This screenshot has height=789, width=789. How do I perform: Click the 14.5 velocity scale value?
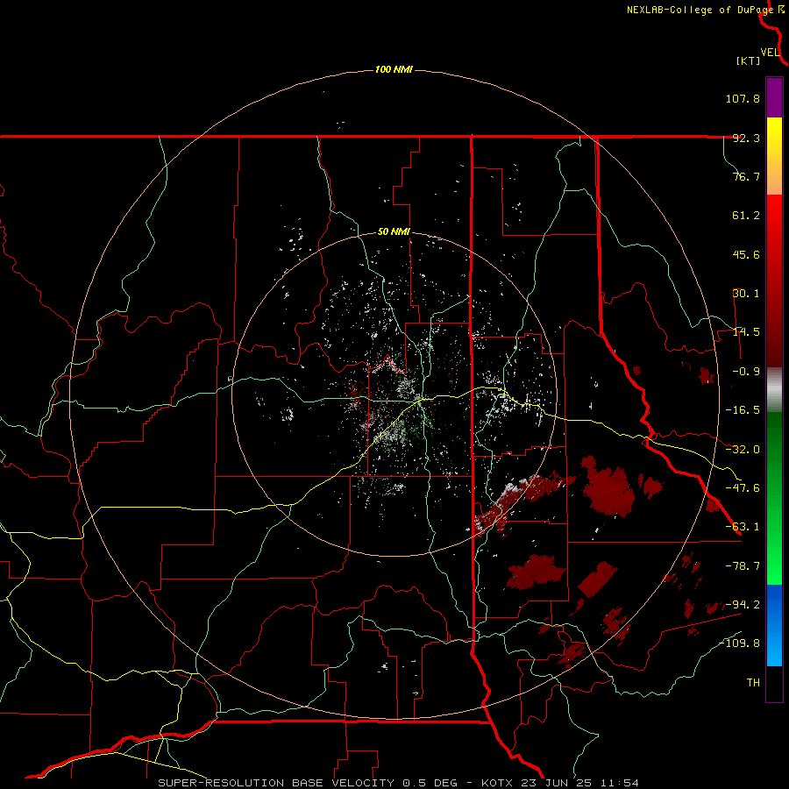[746, 332]
